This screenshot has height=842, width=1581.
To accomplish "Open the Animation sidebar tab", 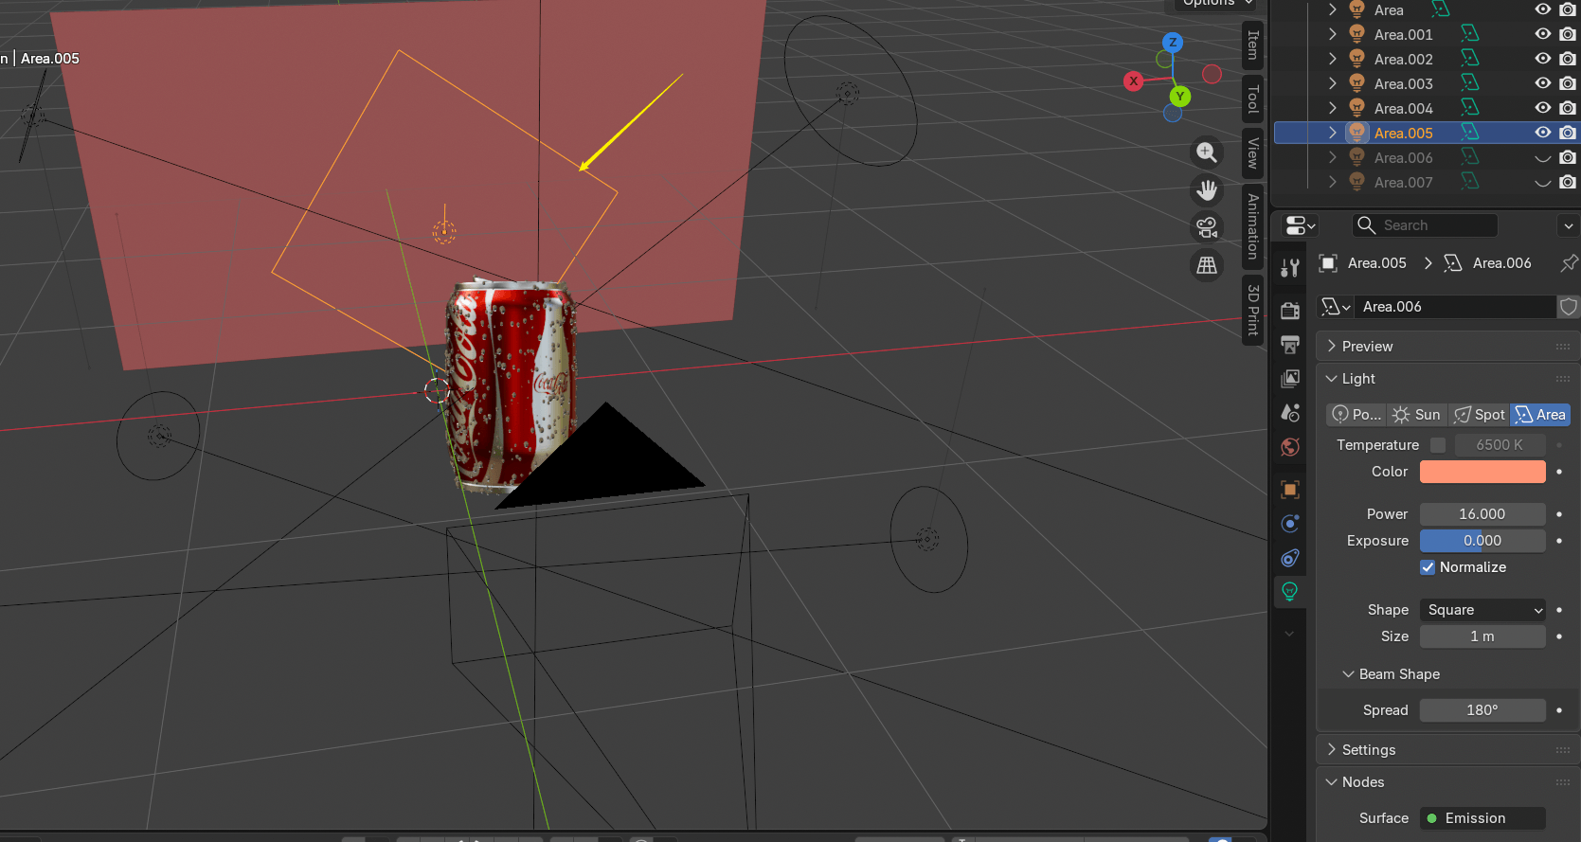I will [1252, 226].
